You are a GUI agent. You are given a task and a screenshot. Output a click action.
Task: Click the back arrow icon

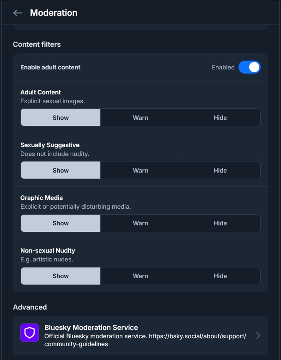tap(18, 13)
